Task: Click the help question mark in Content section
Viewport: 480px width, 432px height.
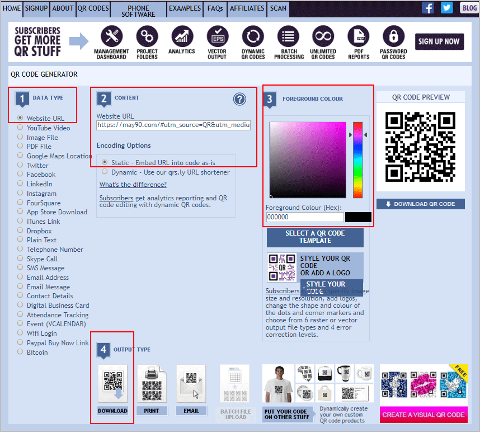Action: pos(239,99)
